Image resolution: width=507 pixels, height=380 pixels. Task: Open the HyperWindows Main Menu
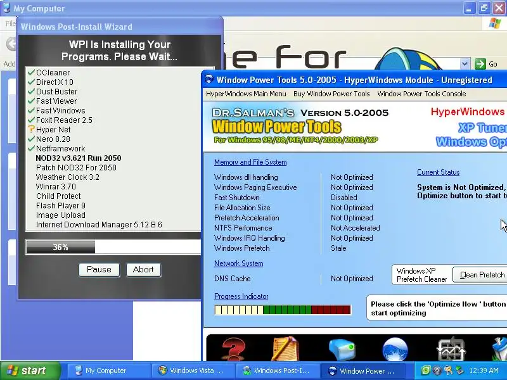pos(246,94)
